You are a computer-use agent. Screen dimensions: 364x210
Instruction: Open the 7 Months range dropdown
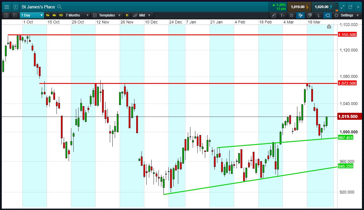[x=77, y=15]
